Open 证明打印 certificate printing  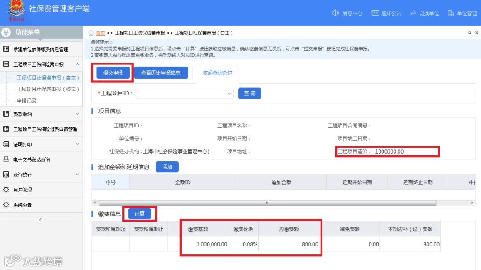coord(6,144)
